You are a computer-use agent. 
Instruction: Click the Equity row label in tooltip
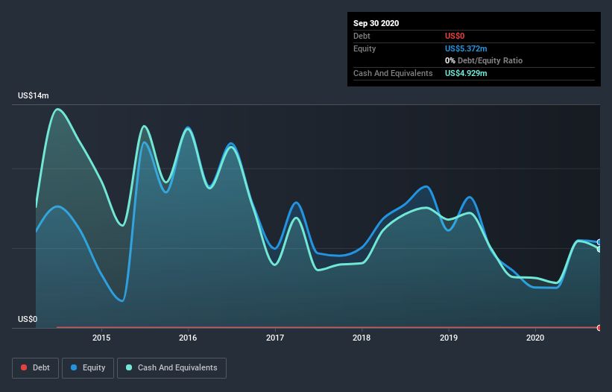pos(365,48)
